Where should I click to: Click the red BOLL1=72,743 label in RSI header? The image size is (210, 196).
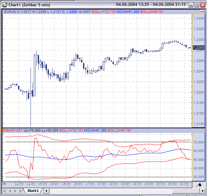click(71, 130)
